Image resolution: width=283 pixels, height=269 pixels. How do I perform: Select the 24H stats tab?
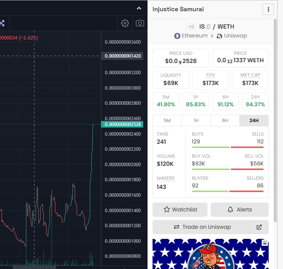(x=254, y=121)
